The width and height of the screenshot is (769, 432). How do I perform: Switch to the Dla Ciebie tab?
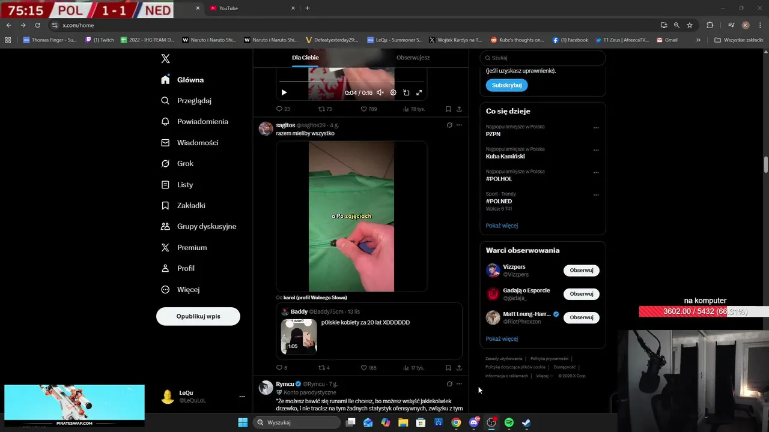(x=305, y=58)
